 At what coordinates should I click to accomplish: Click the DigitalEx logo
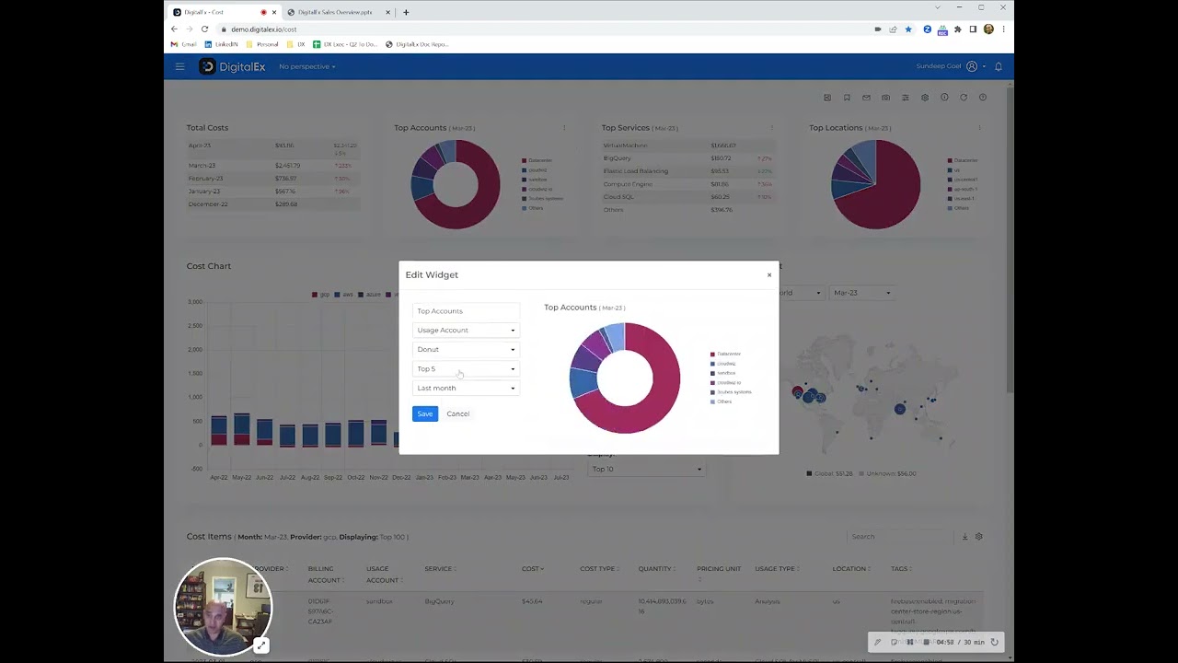coord(232,66)
